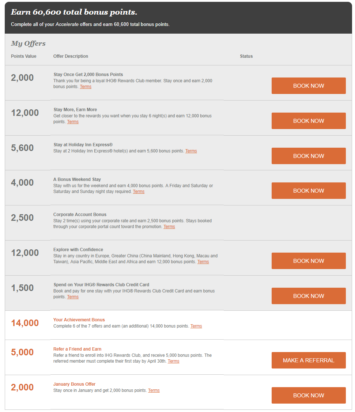Click Book Now for Stay More, Earn More
355x412 pixels.
309,121
